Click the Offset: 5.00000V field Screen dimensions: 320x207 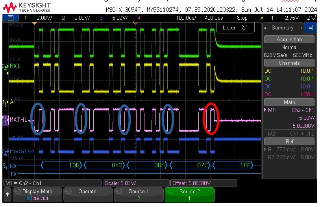click(x=204, y=183)
